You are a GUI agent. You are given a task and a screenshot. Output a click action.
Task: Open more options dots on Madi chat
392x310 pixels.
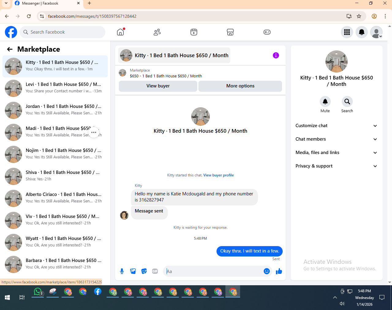point(94,132)
